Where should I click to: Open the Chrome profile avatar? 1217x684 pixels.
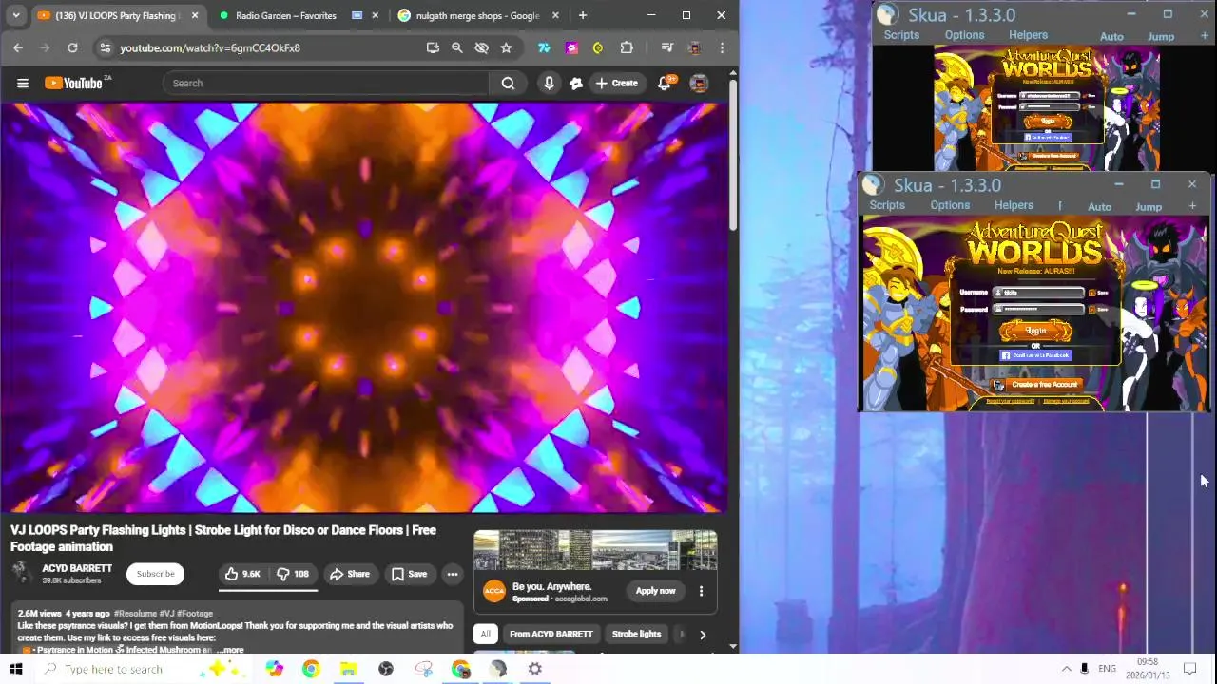(694, 47)
